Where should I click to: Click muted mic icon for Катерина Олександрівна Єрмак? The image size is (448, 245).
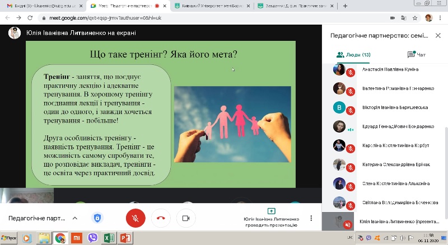click(351, 168)
